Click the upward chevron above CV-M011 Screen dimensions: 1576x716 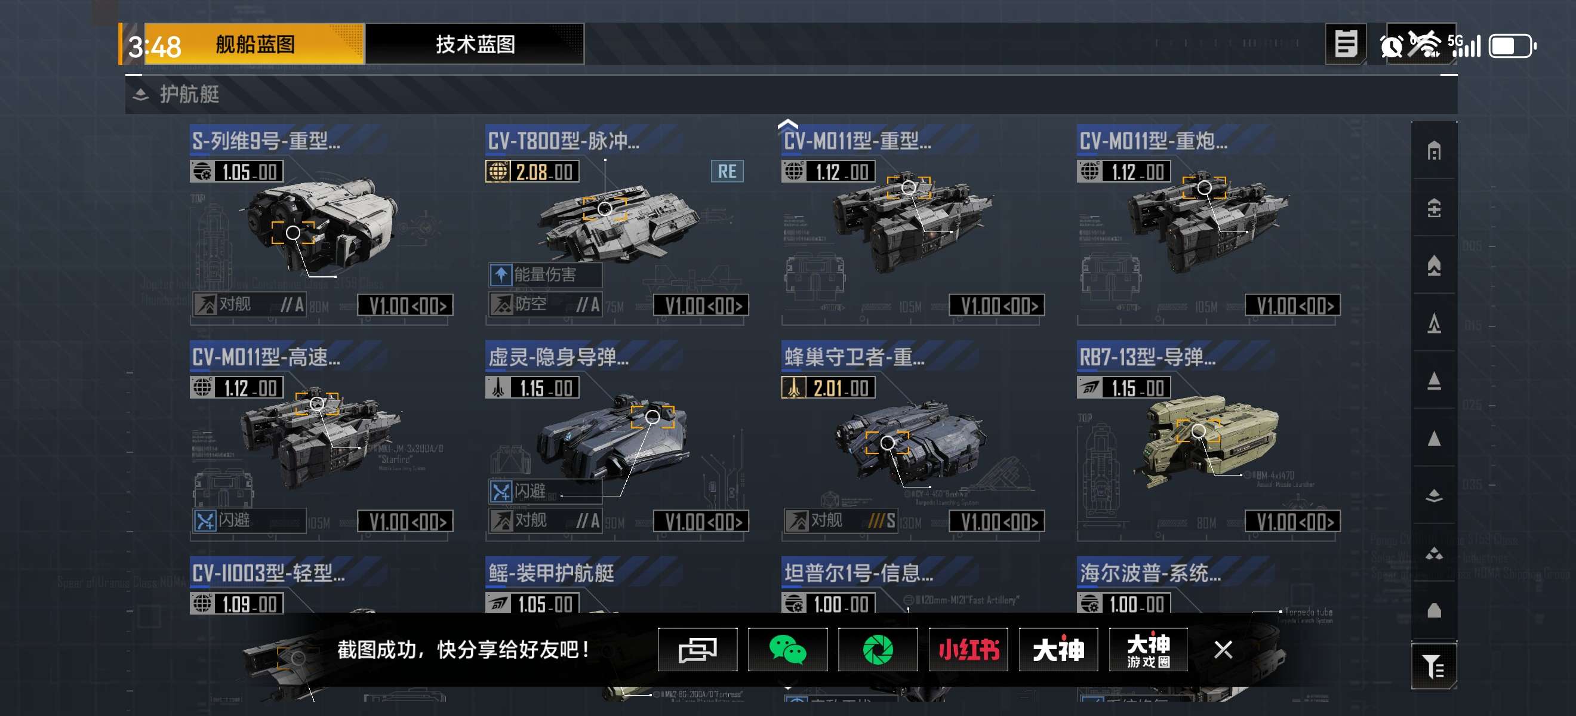click(x=787, y=124)
